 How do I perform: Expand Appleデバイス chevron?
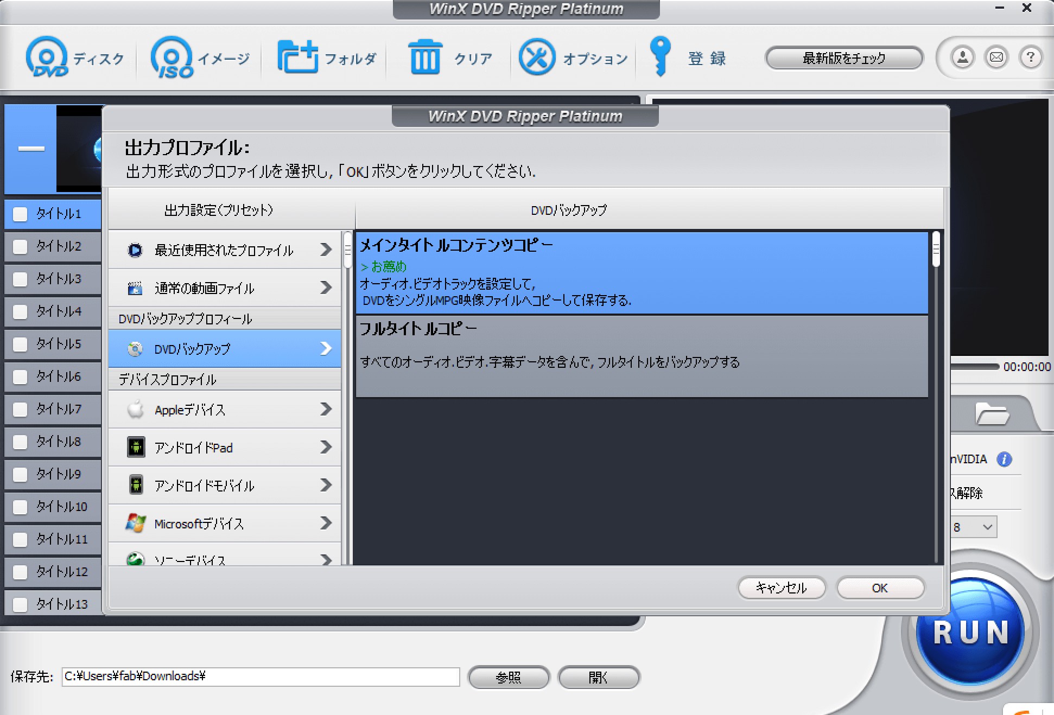[x=326, y=409]
